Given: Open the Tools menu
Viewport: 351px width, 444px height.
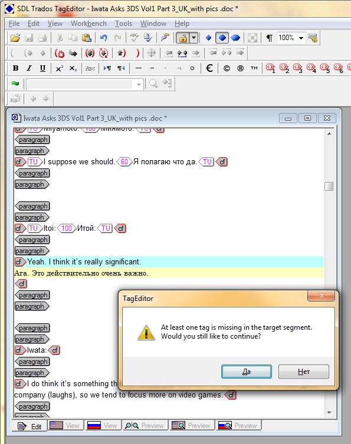Looking at the screenshot, I should tap(123, 24).
